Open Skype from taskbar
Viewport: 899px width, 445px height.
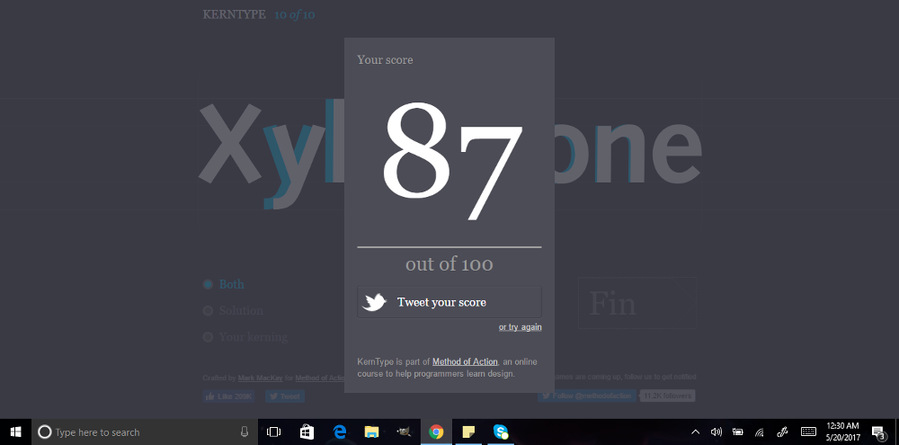tap(501, 432)
